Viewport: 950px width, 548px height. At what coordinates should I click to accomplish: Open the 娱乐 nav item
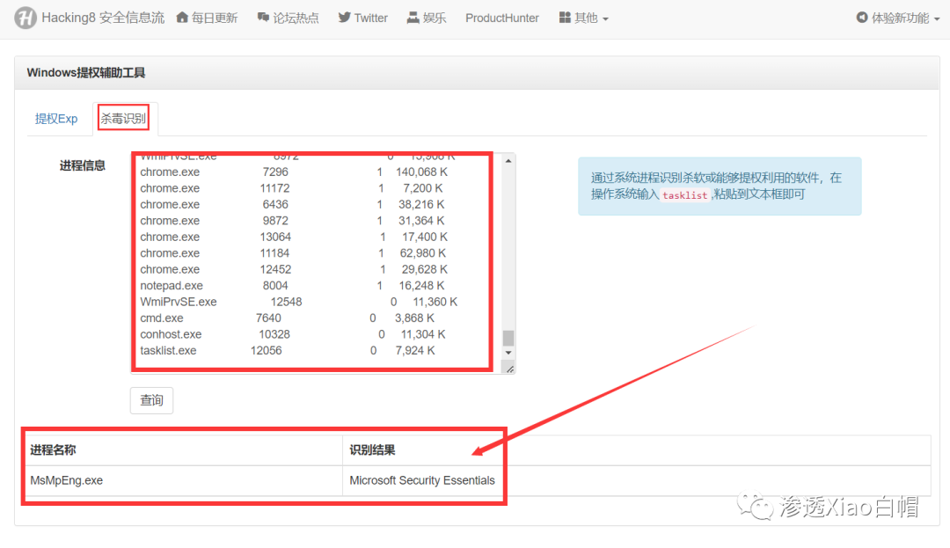(x=435, y=18)
